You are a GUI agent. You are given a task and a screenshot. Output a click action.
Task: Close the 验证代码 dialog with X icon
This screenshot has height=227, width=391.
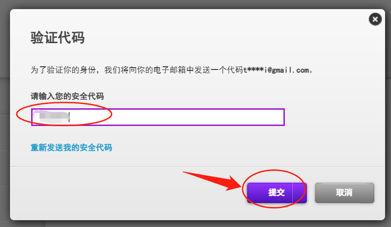point(375,19)
